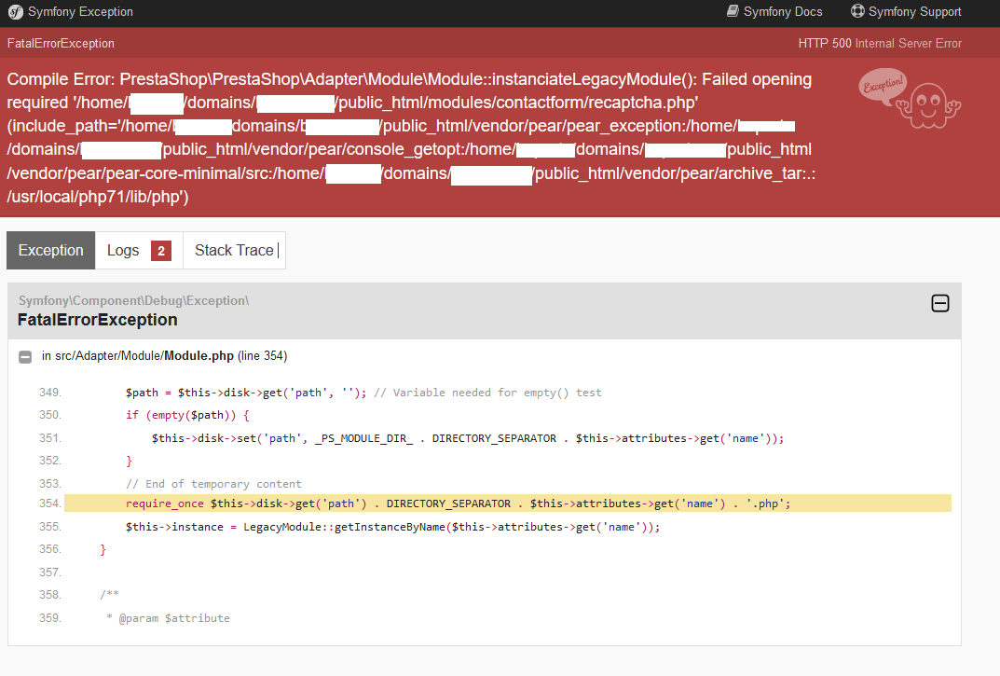Viewport: 1000px width, 676px height.
Task: Click the src/Adapter/Module/Module.php file path
Action: pyautogui.click(x=144, y=355)
